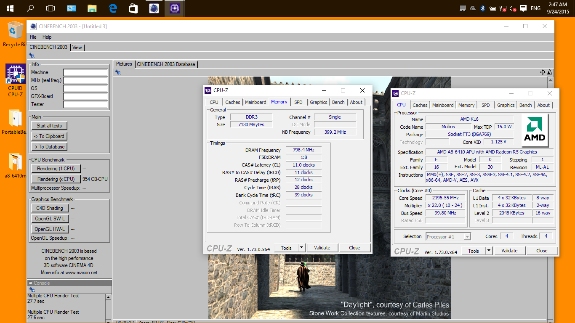Start the OpenGL SW-L test
The height and width of the screenshot is (323, 575).
[x=50, y=219]
